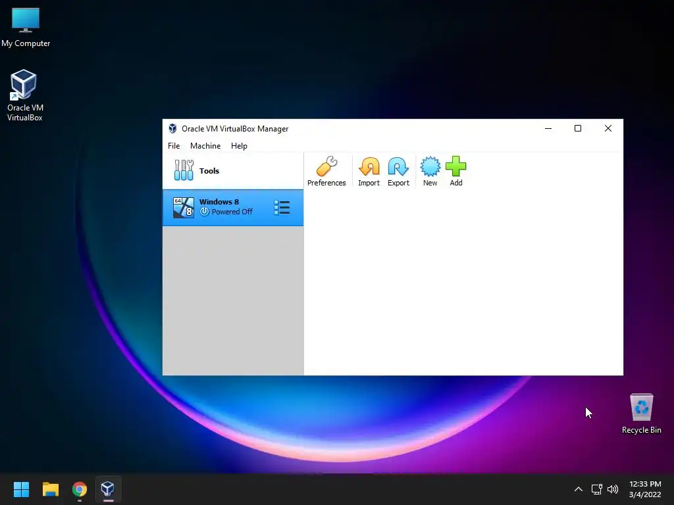This screenshot has height=505, width=674.
Task: Open Google Chrome from the taskbar
Action: (x=80, y=489)
